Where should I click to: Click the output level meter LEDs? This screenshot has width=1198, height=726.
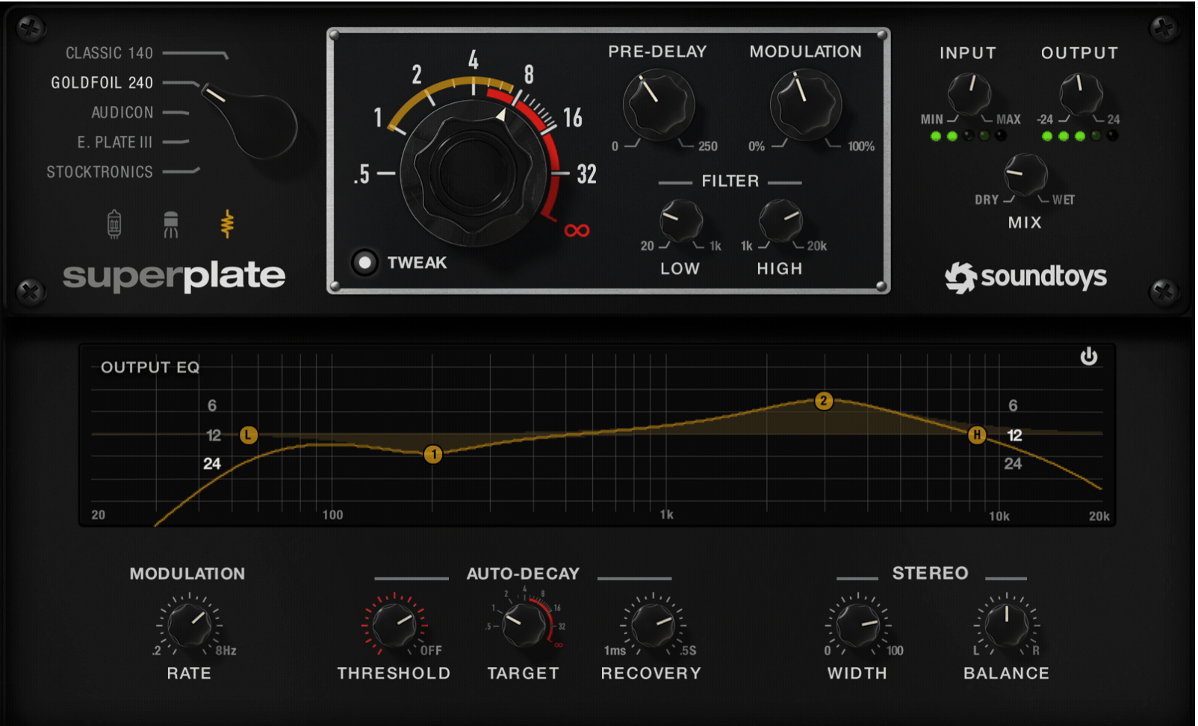click(x=1080, y=136)
